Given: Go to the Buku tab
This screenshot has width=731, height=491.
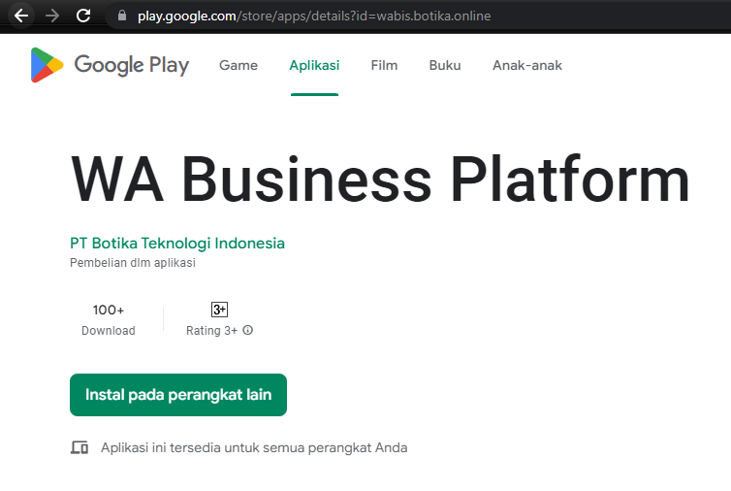Looking at the screenshot, I should (x=445, y=65).
